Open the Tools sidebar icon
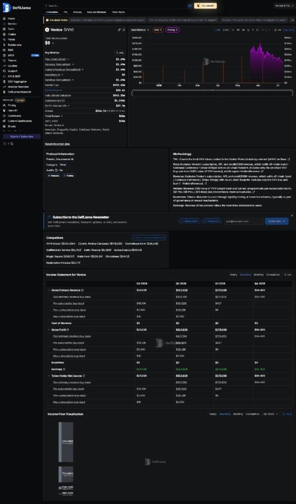This screenshot has height=504, width=296. tap(4, 29)
